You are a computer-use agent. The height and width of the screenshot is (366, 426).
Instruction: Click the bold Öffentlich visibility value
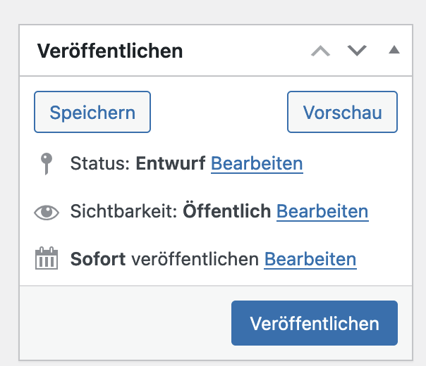(227, 211)
